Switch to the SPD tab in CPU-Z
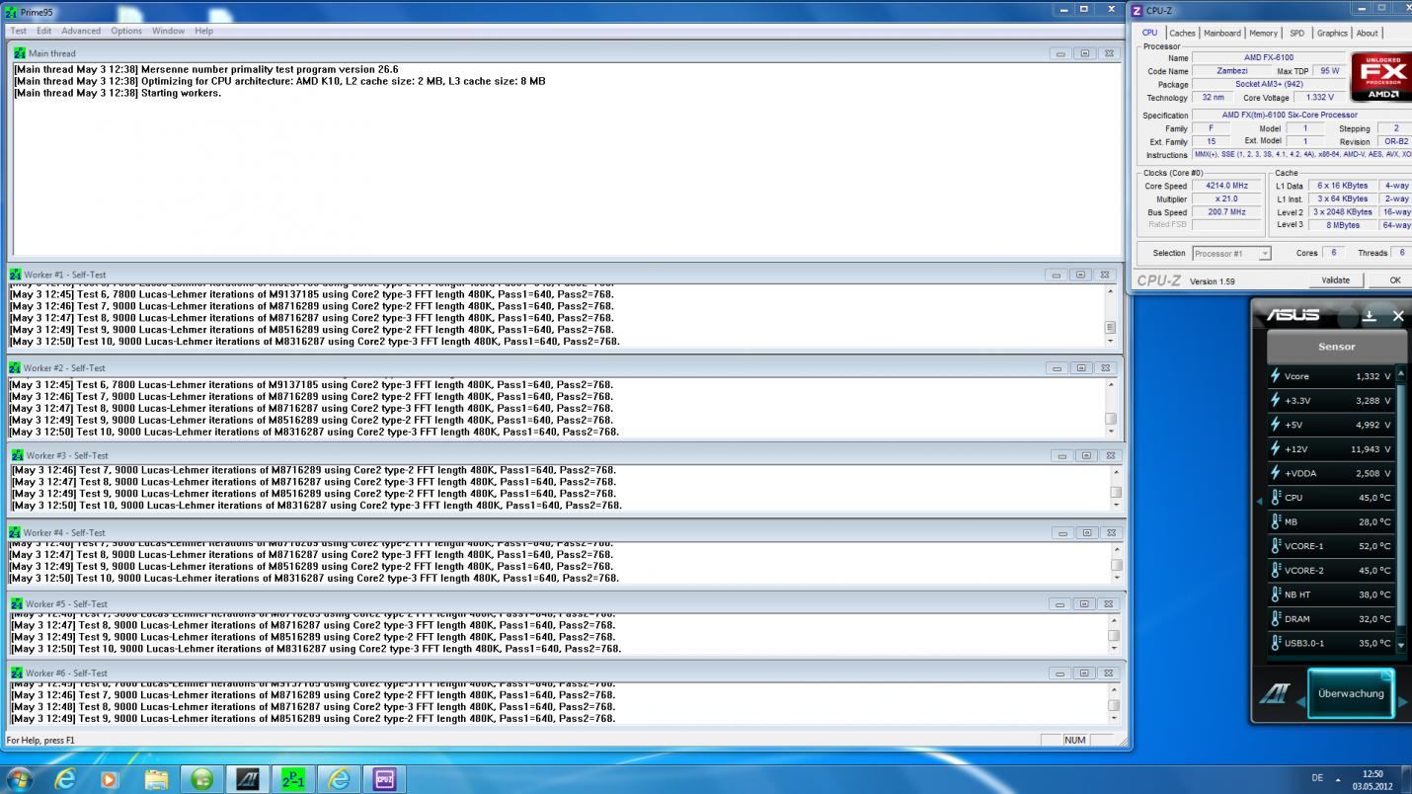The image size is (1412, 794). [1296, 34]
